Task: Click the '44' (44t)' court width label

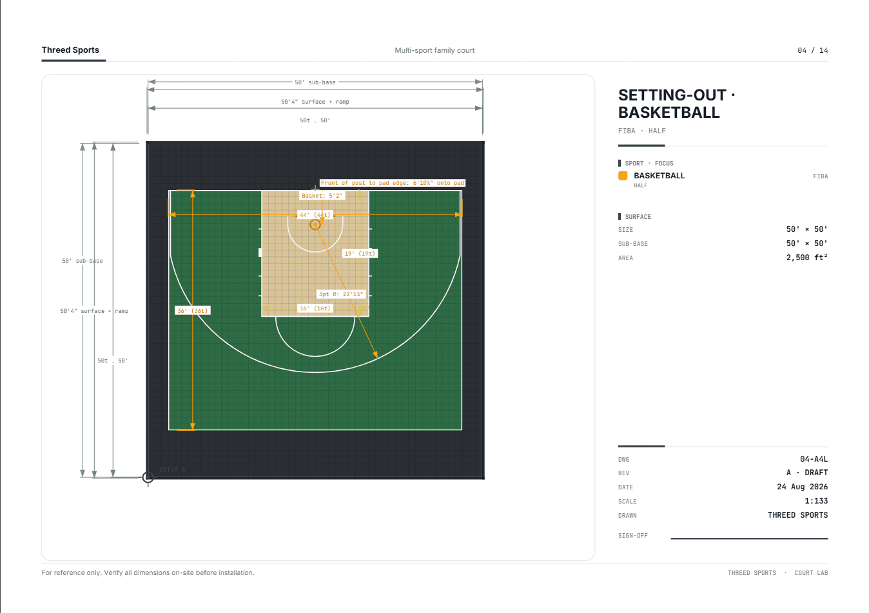Action: (x=315, y=215)
